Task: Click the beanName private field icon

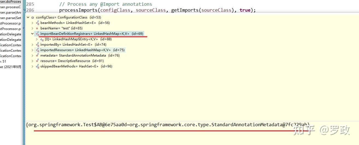Action: (x=37, y=28)
